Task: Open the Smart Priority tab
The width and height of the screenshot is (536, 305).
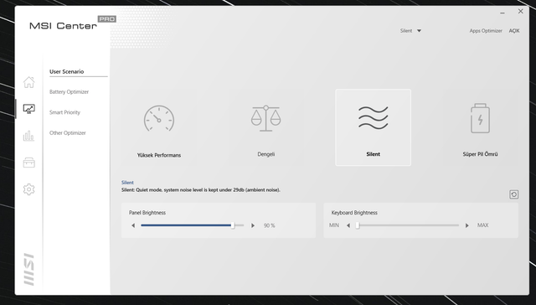Action: click(64, 112)
